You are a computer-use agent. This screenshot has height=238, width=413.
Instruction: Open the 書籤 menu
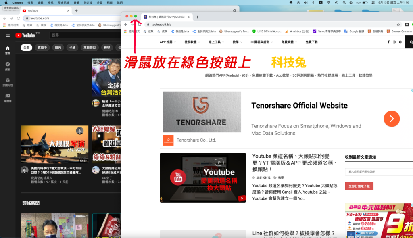tap(77, 3)
